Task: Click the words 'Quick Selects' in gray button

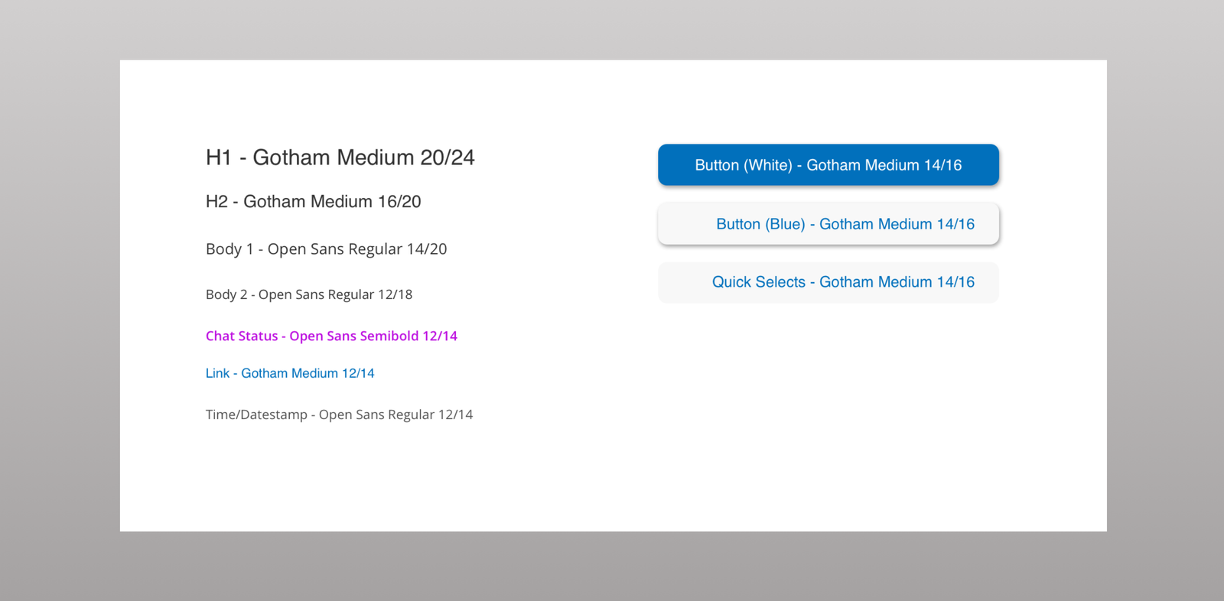Action: (x=758, y=282)
